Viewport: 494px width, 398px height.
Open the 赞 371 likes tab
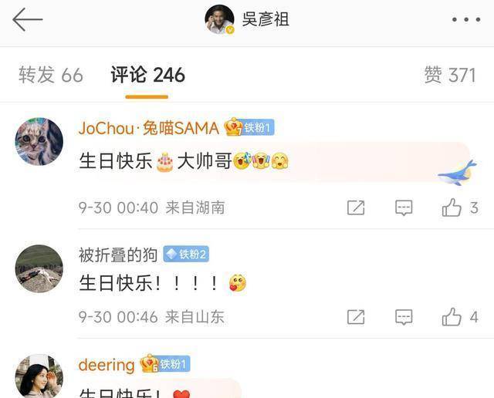(x=449, y=75)
